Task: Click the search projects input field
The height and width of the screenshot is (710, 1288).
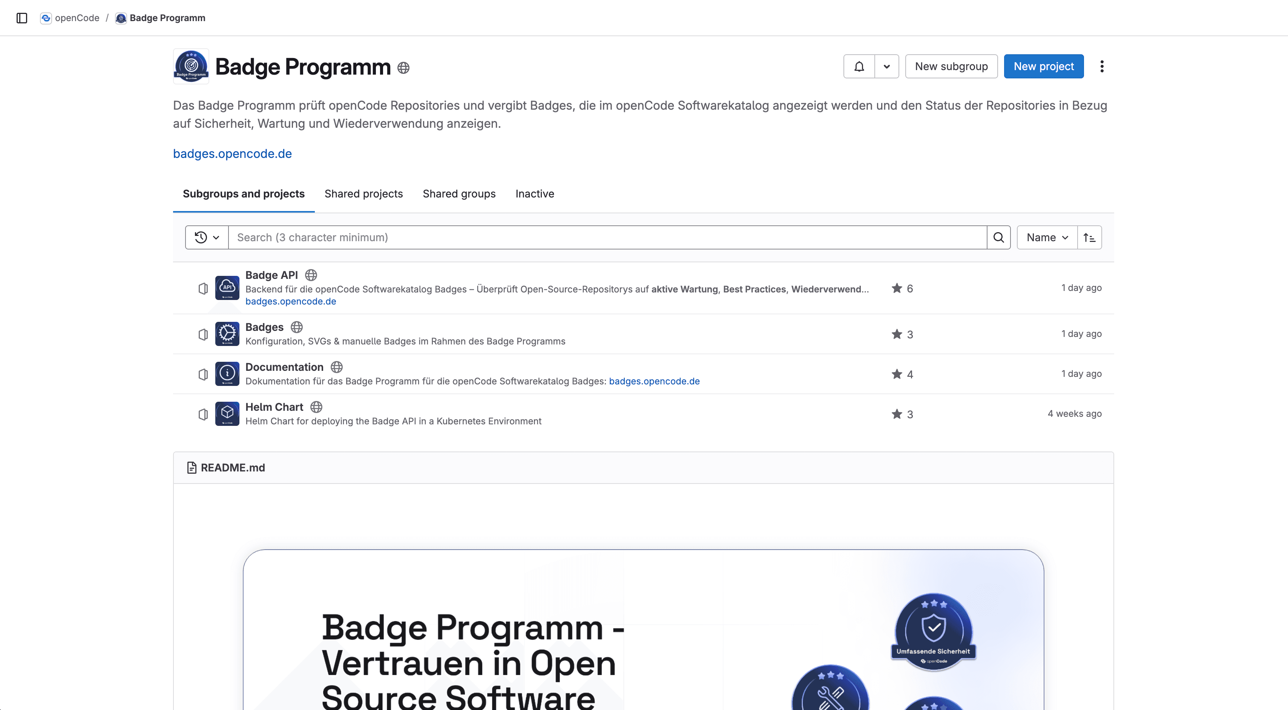Action: [607, 237]
